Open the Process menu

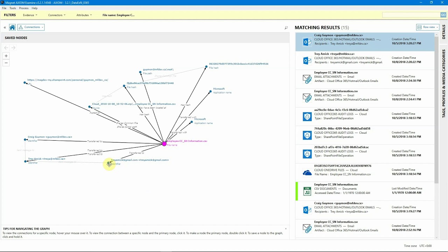coord(24,8)
